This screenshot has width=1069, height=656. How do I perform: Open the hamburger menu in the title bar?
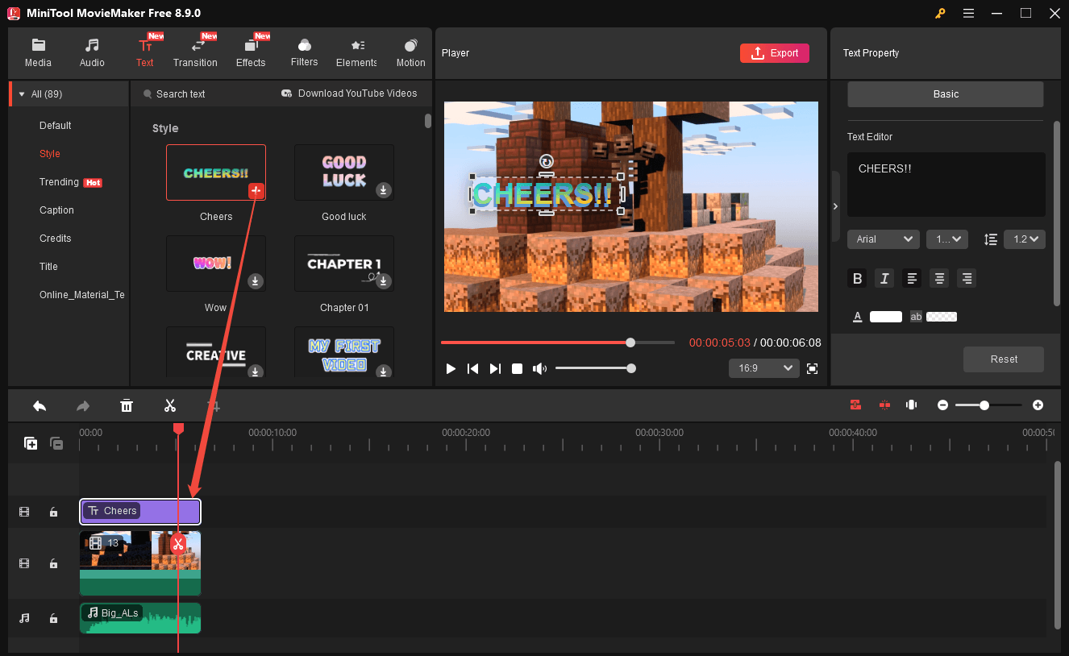(968, 13)
